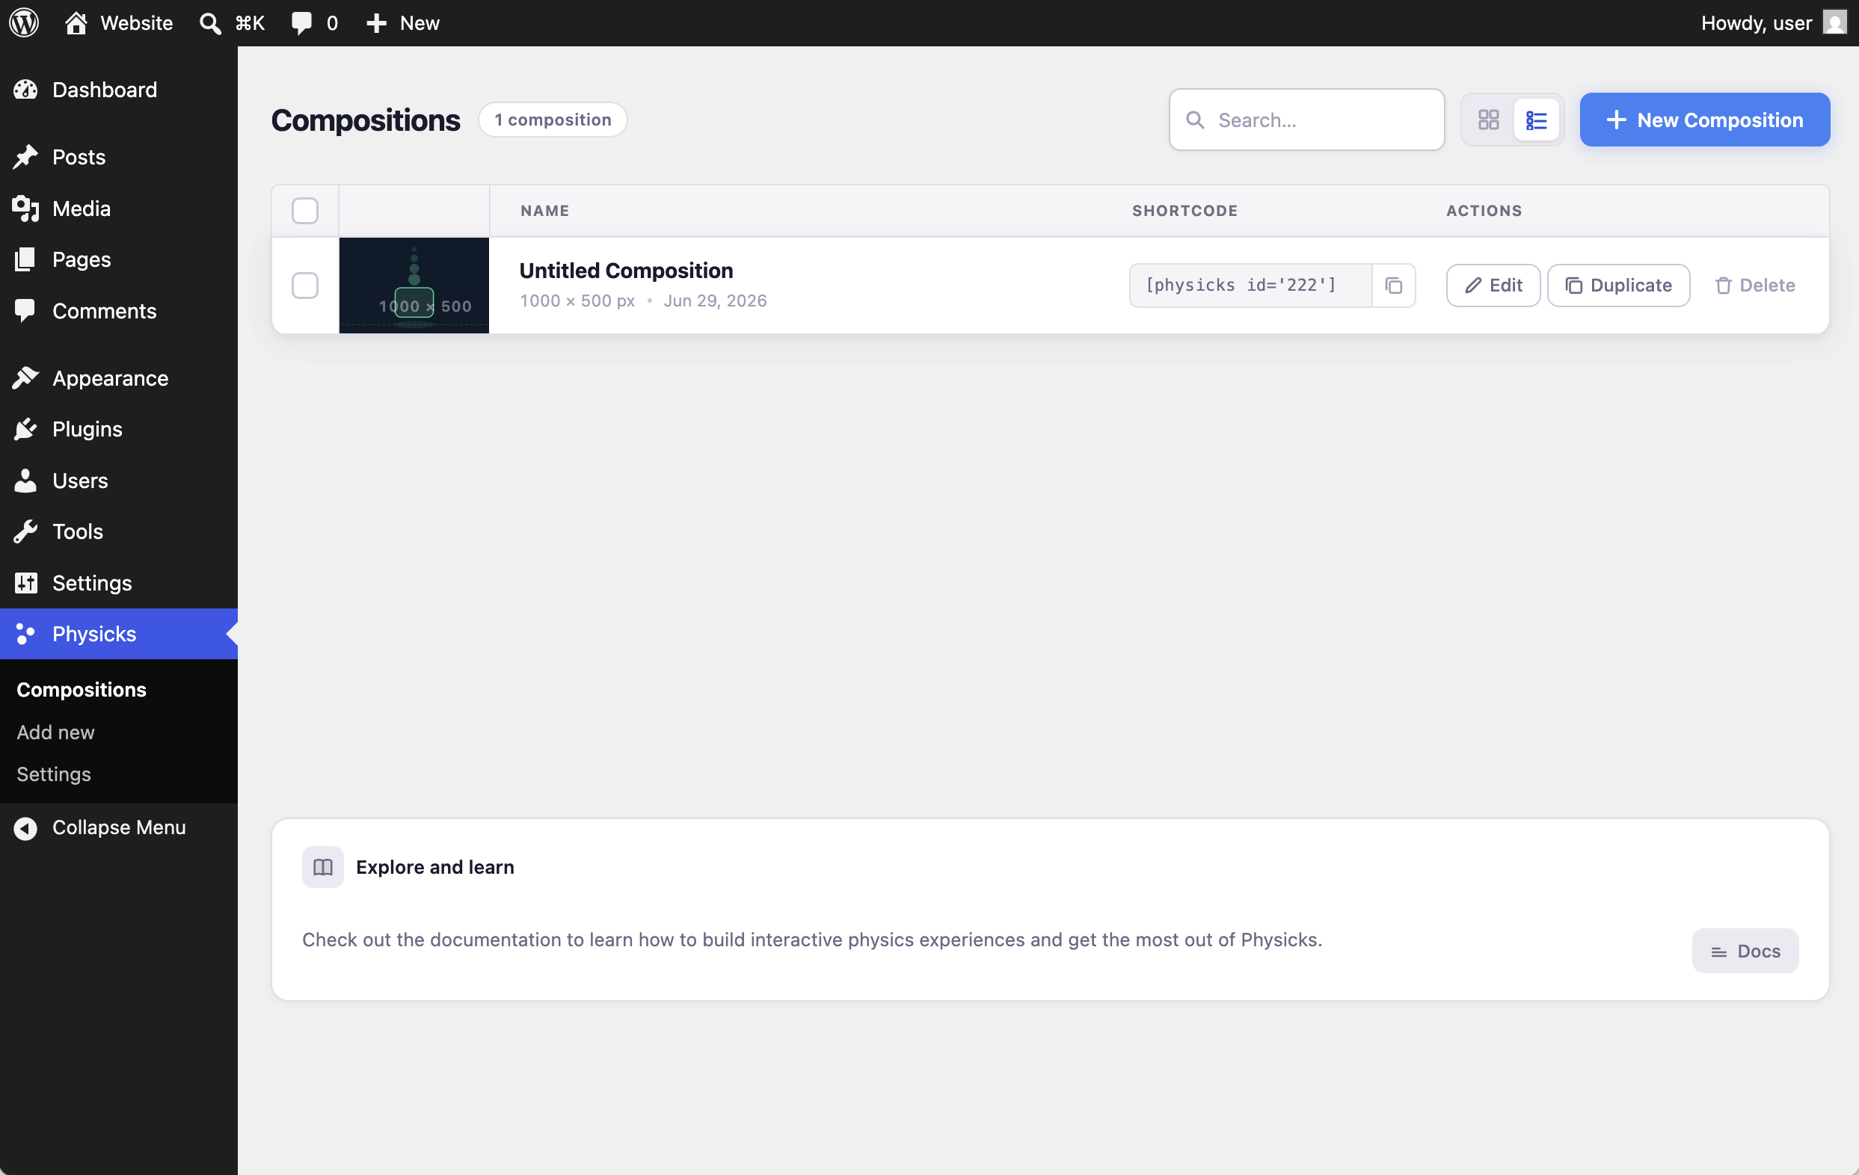Tick the select-all checkbox in table header
This screenshot has width=1859, height=1175.
(x=305, y=211)
